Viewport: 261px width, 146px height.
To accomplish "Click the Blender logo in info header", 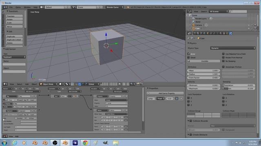I will coord(128,7).
